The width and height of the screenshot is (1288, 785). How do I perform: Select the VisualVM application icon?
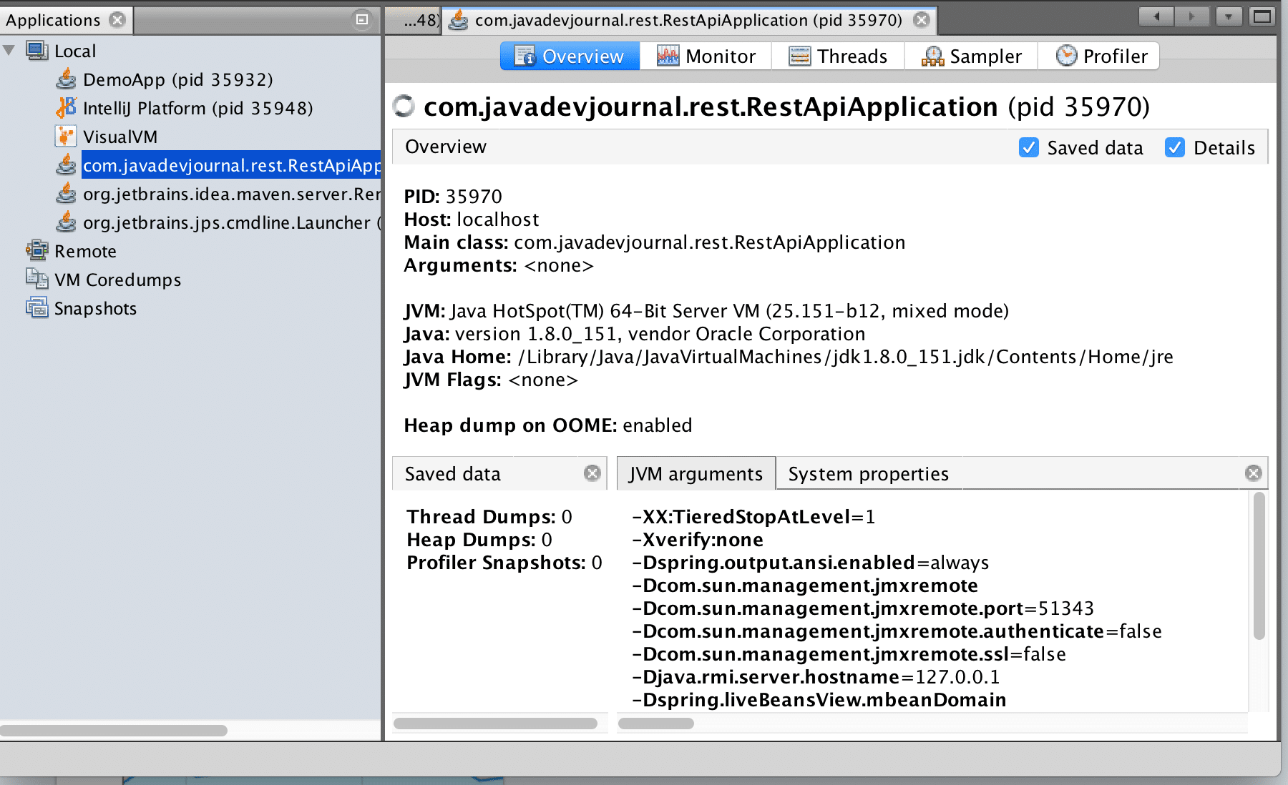point(66,137)
